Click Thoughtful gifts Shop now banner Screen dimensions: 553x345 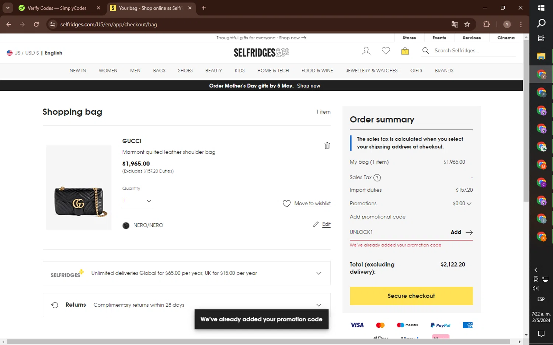point(261,38)
